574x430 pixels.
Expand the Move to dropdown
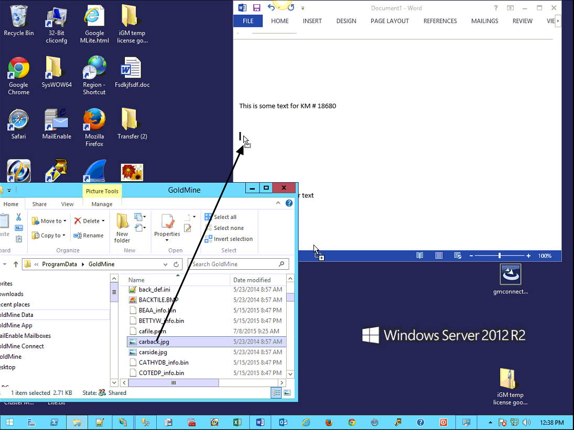click(x=65, y=221)
